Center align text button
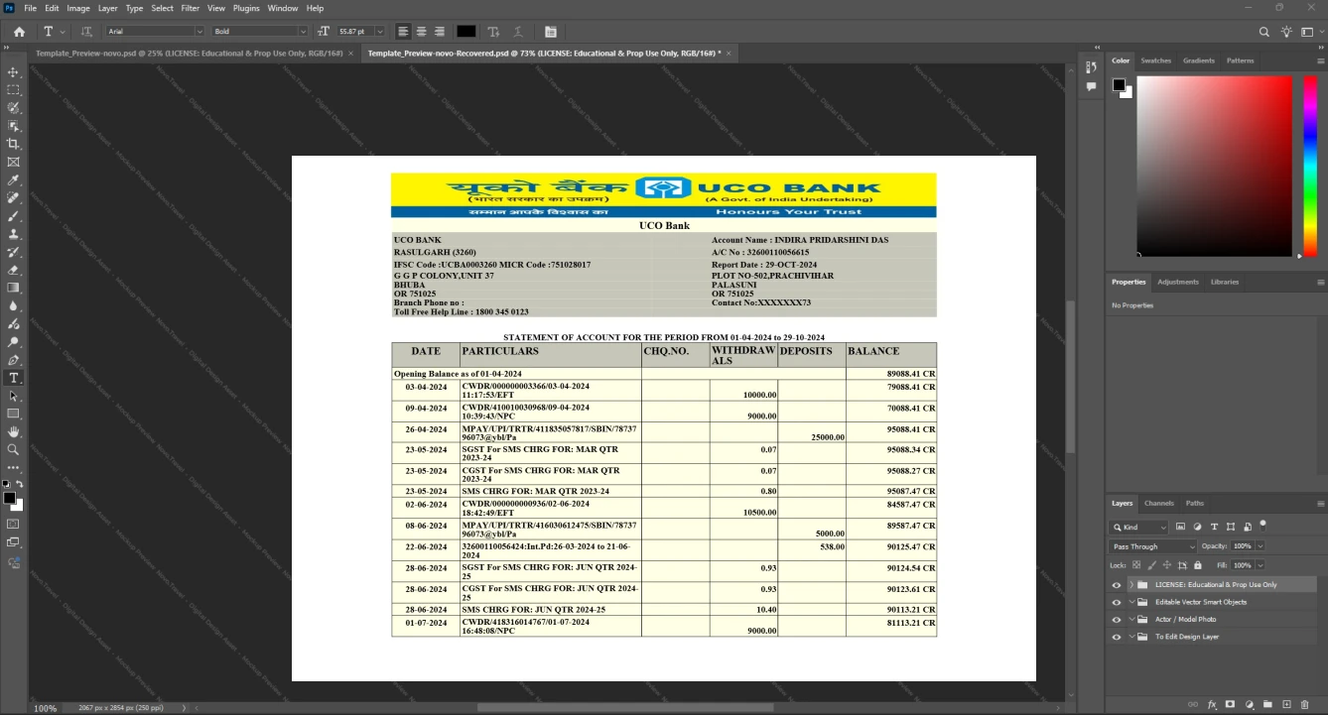 coord(421,32)
